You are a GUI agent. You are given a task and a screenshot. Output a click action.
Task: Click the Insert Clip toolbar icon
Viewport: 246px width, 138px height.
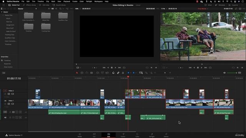click(97, 73)
